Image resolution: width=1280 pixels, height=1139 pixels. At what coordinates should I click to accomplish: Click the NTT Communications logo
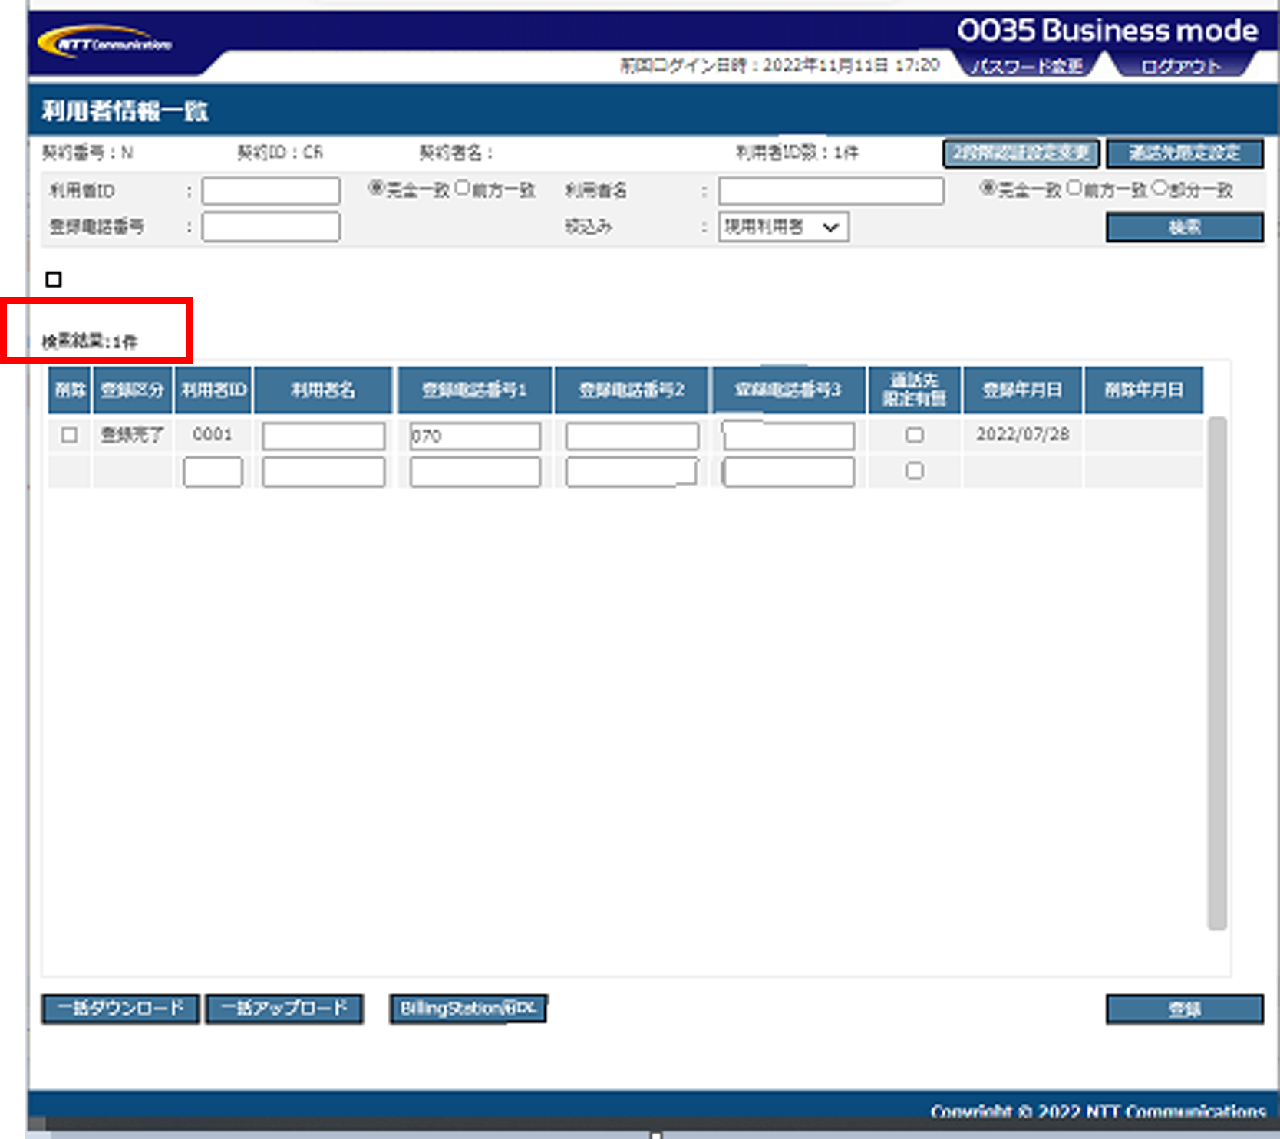[x=104, y=42]
